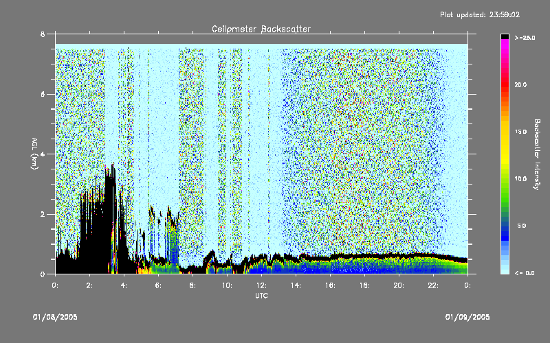
Task: Click the colorbar lower limit label <= 0.0
Action: [525, 273]
